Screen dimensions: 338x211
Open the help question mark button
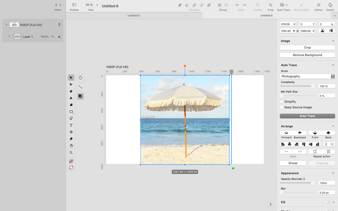coord(270,205)
